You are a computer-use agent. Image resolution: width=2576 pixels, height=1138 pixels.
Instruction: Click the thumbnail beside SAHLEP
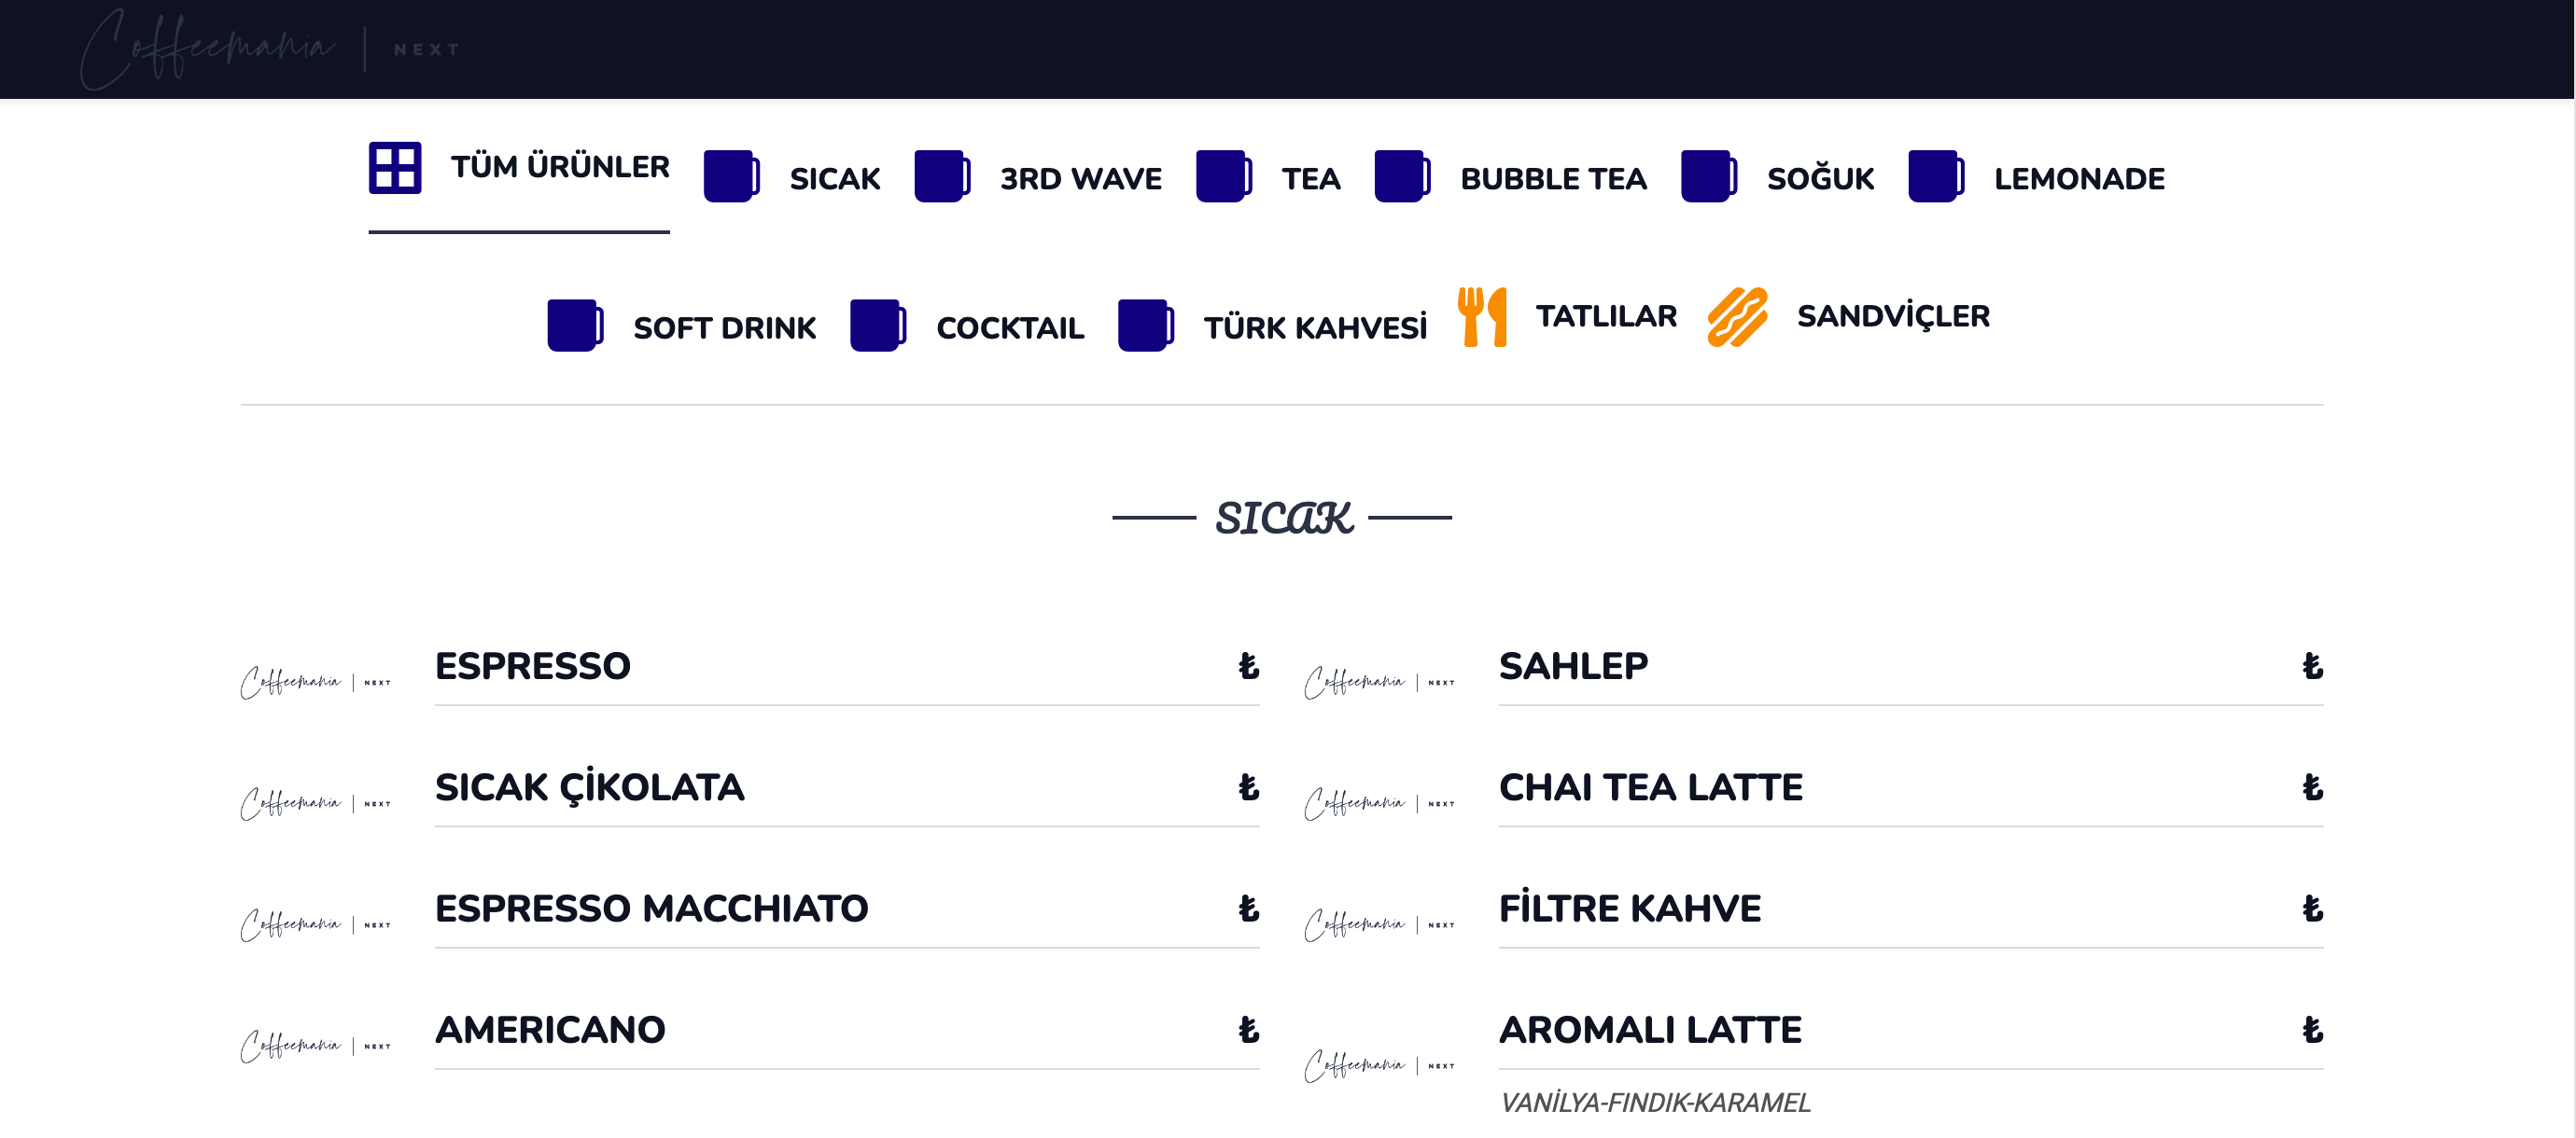coord(1380,683)
